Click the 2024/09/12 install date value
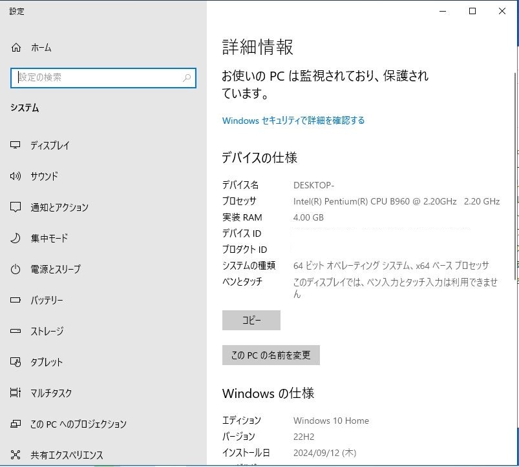The height and width of the screenshot is (467, 519). (x=324, y=452)
